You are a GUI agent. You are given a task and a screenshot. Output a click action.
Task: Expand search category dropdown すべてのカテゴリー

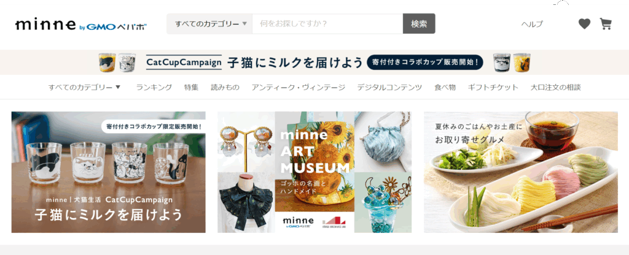[x=209, y=24]
